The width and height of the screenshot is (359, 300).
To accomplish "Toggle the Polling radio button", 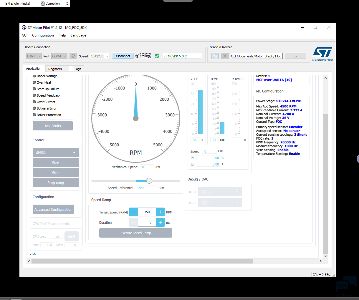I will click(x=137, y=56).
